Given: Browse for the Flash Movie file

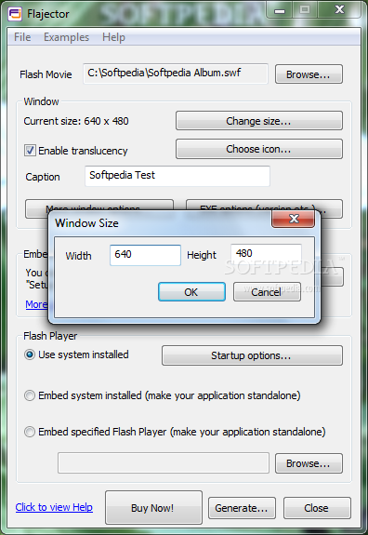Looking at the screenshot, I should [x=309, y=74].
